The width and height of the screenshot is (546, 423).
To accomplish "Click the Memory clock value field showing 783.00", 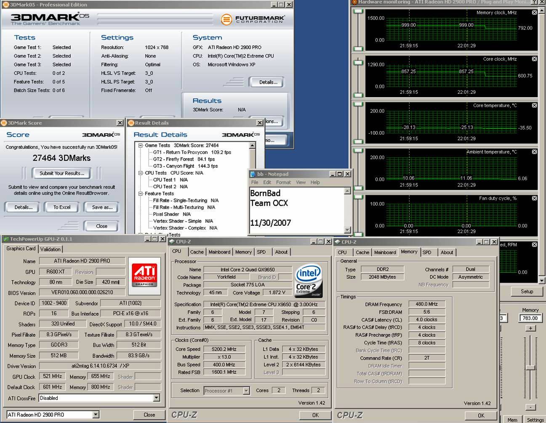I will coord(530,318).
